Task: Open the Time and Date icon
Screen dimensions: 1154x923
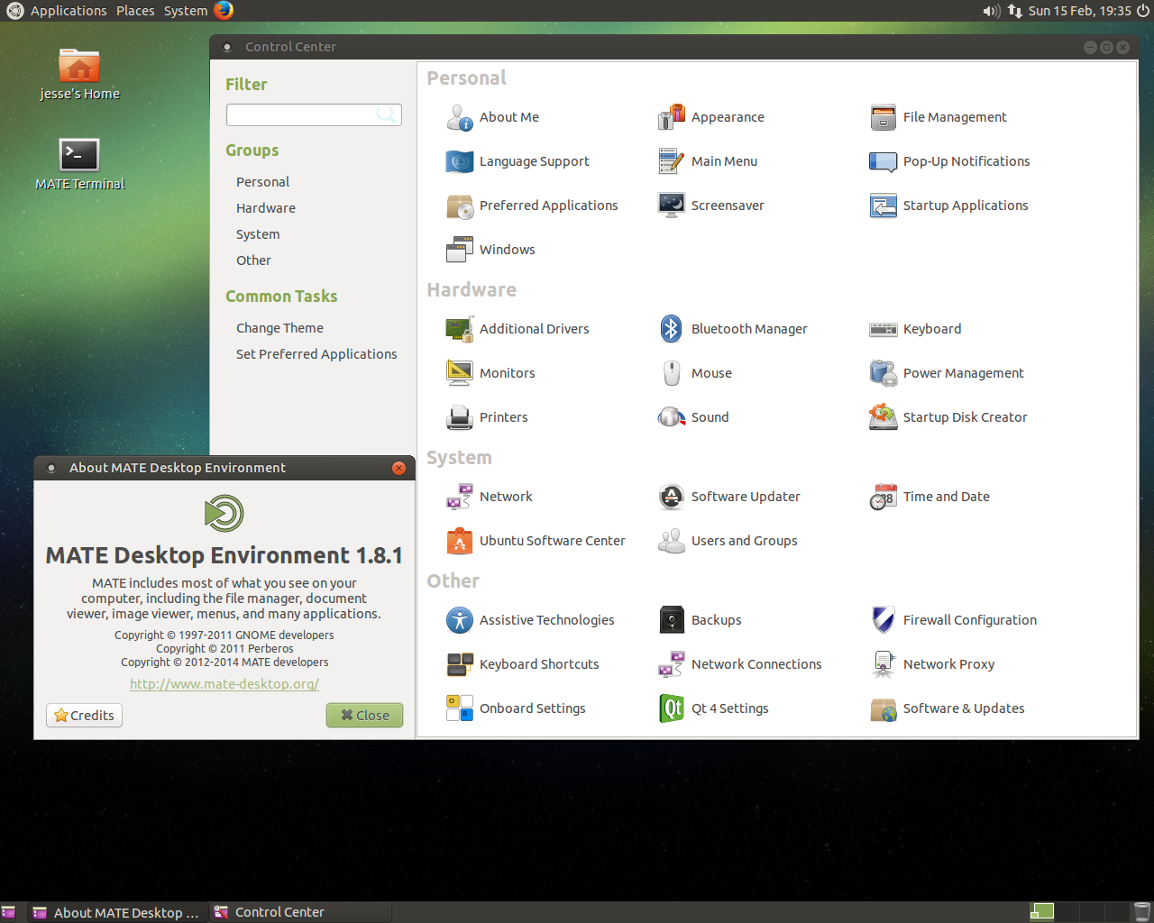Action: tap(884, 497)
